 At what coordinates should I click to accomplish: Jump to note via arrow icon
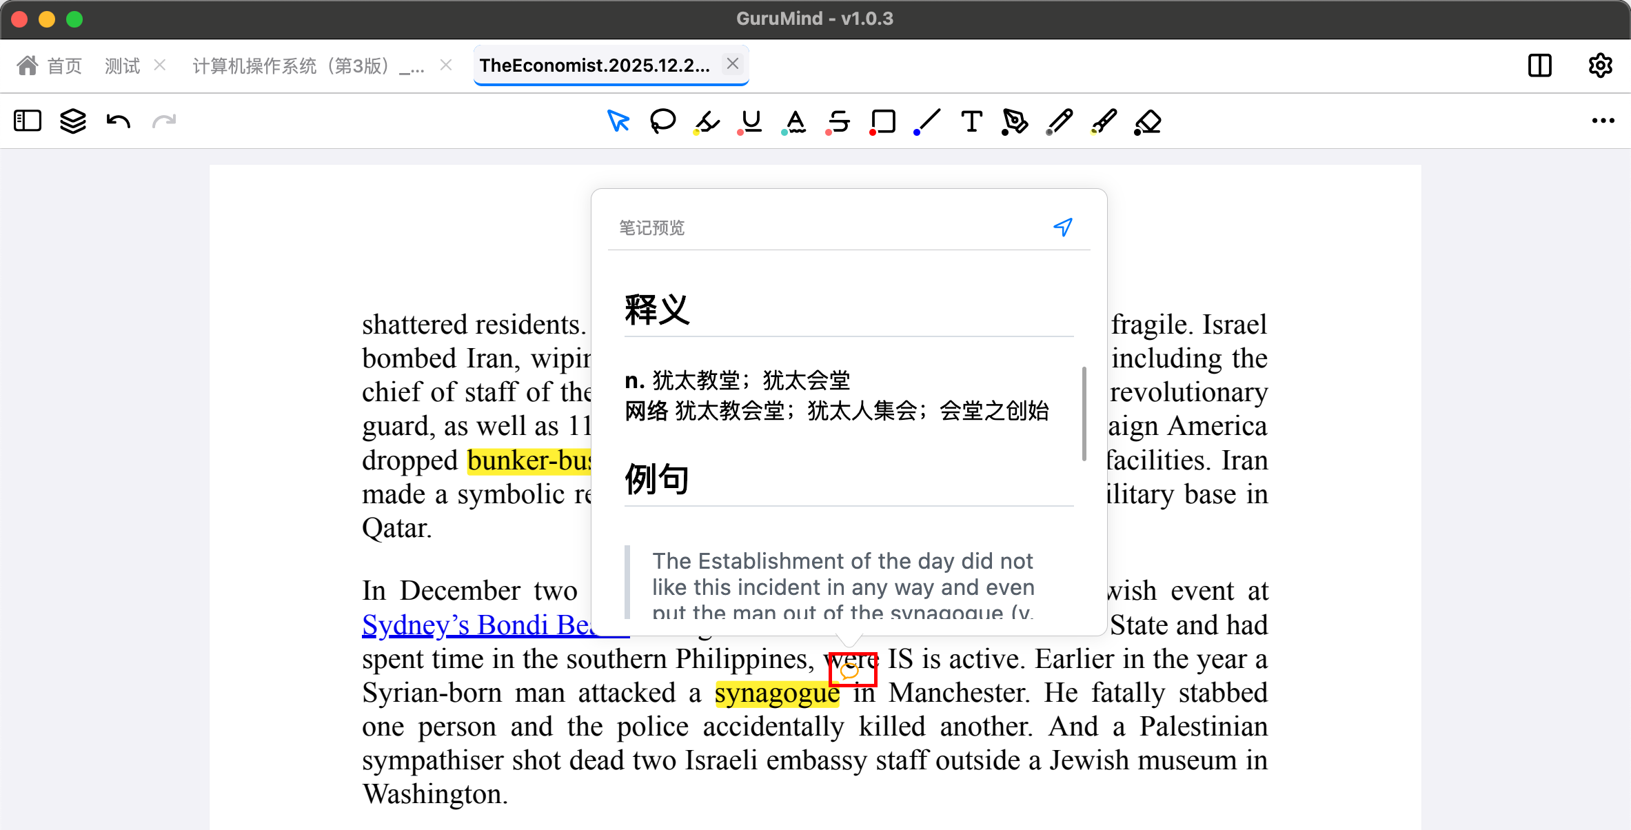1063,227
